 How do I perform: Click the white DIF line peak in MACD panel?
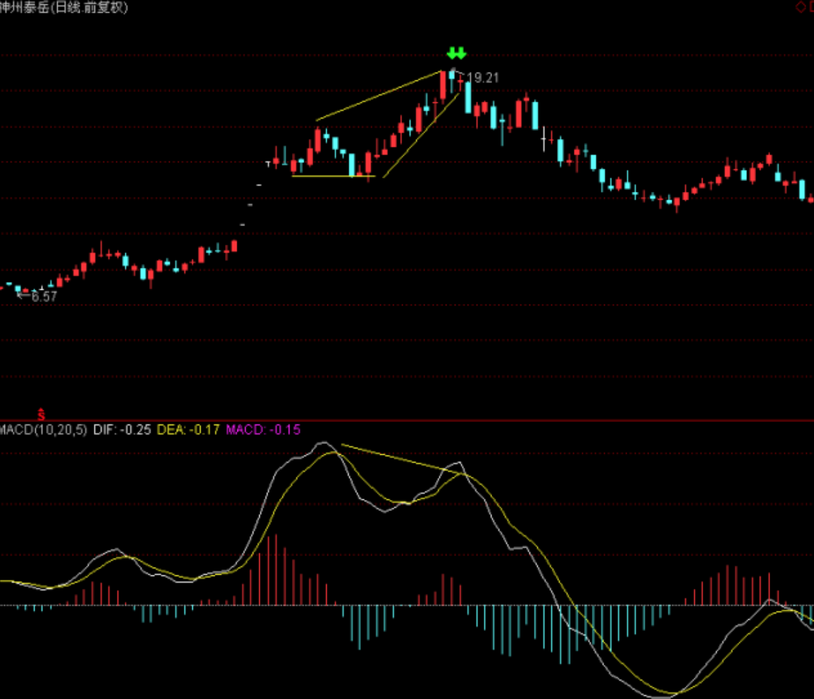point(324,443)
